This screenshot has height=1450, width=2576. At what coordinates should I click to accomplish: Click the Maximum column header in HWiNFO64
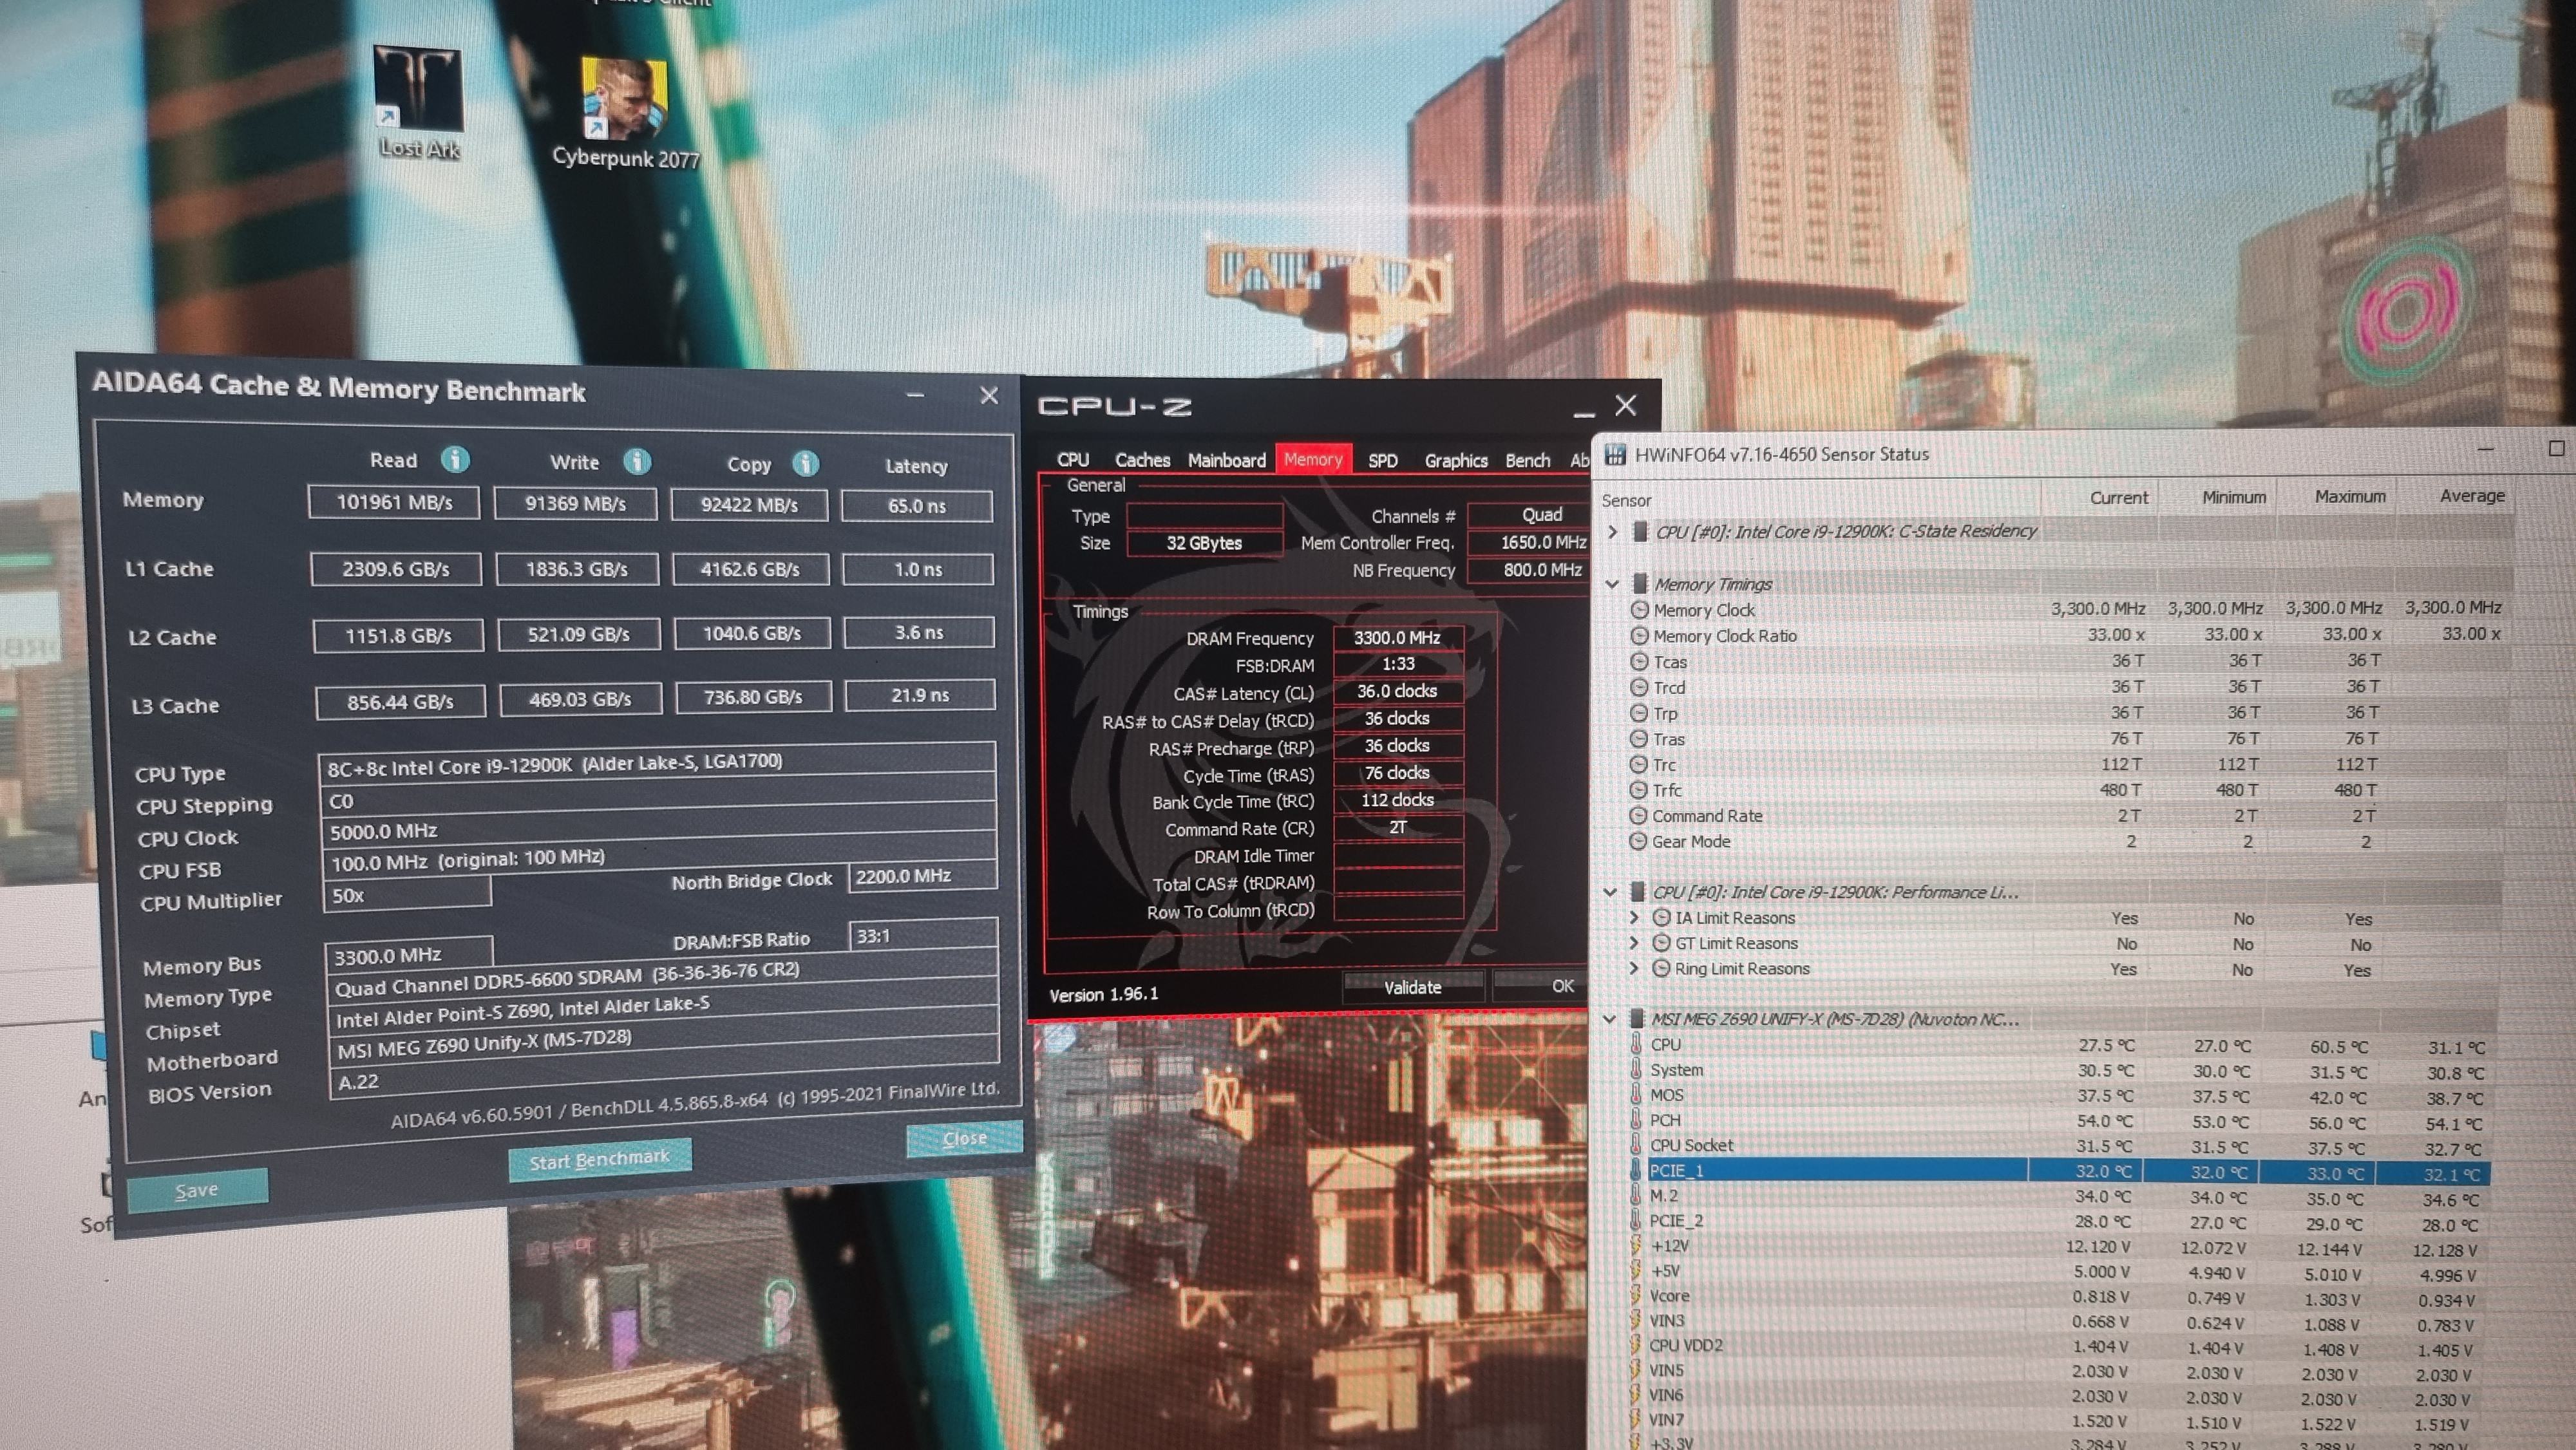(2349, 496)
